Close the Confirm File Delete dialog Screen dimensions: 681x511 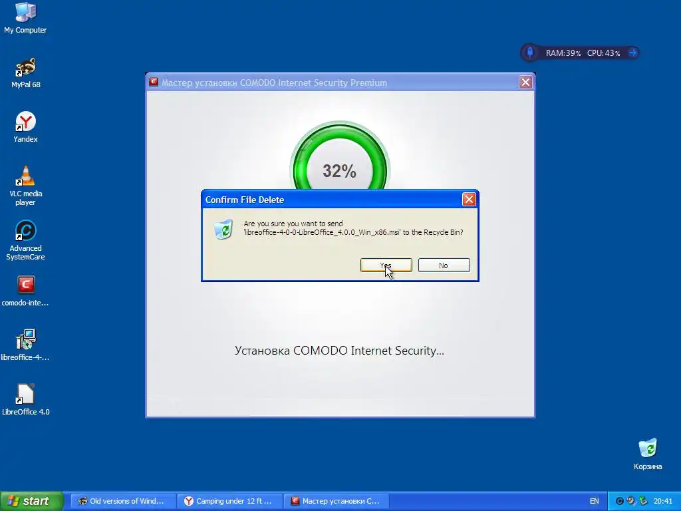point(469,200)
